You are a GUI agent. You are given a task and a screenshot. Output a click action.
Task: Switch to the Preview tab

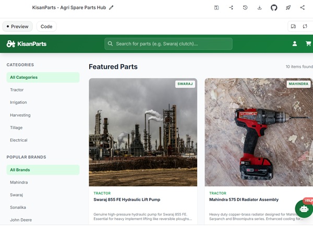click(x=17, y=26)
